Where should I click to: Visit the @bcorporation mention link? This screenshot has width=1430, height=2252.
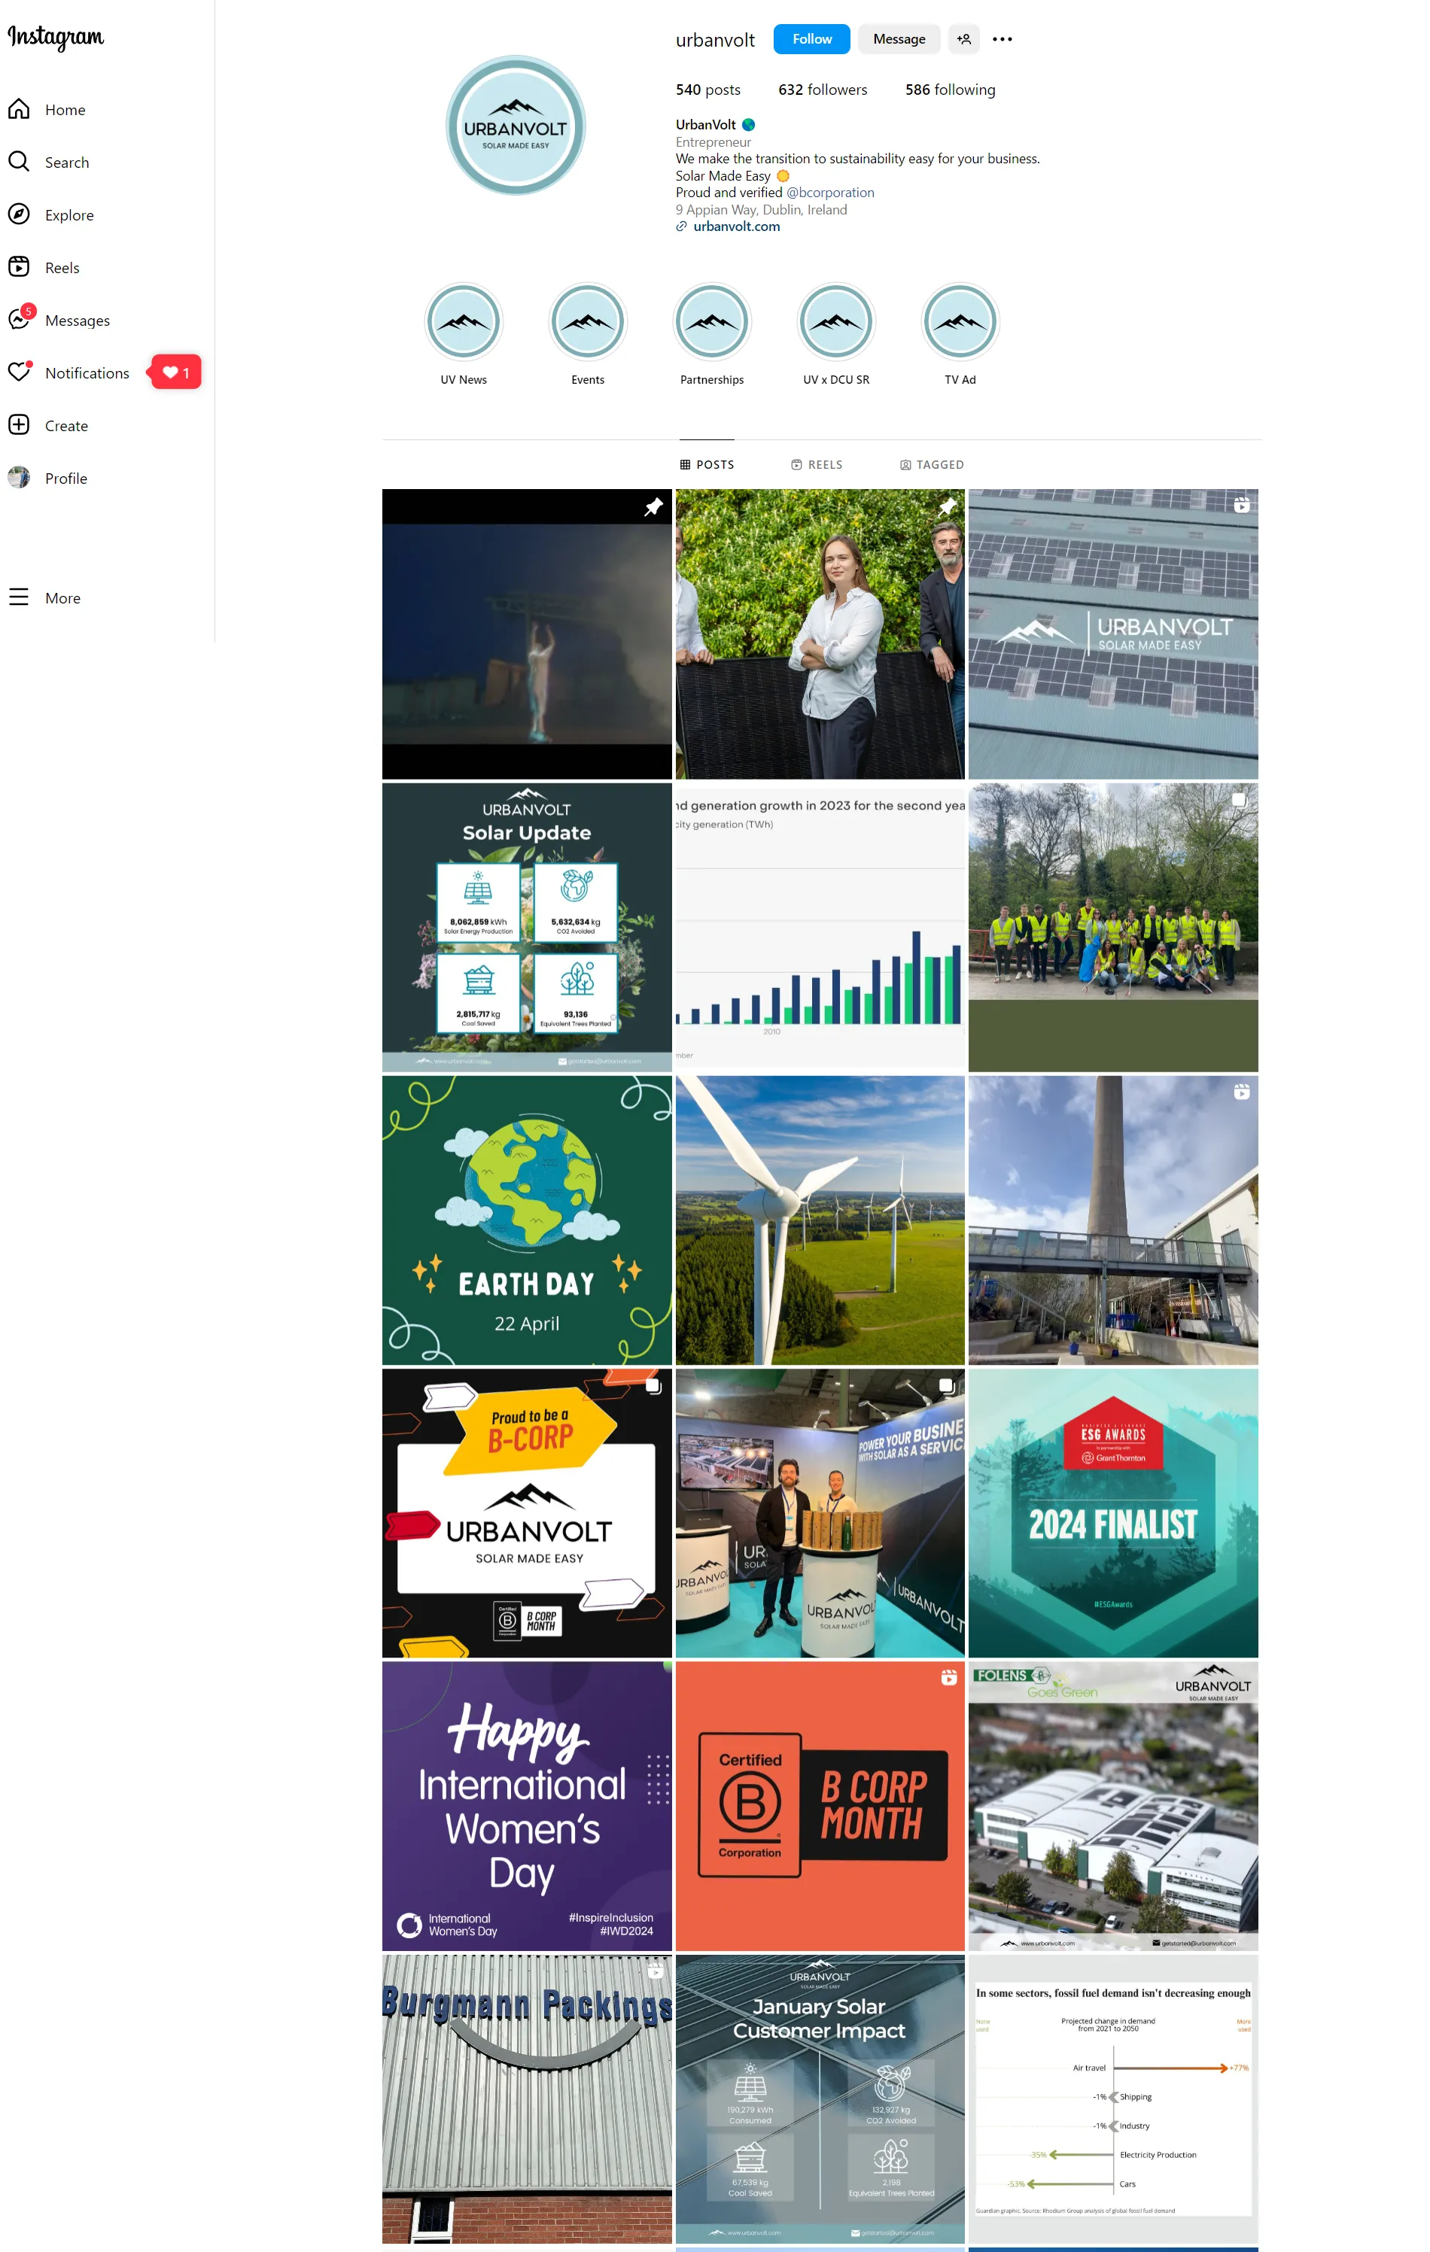click(x=829, y=193)
